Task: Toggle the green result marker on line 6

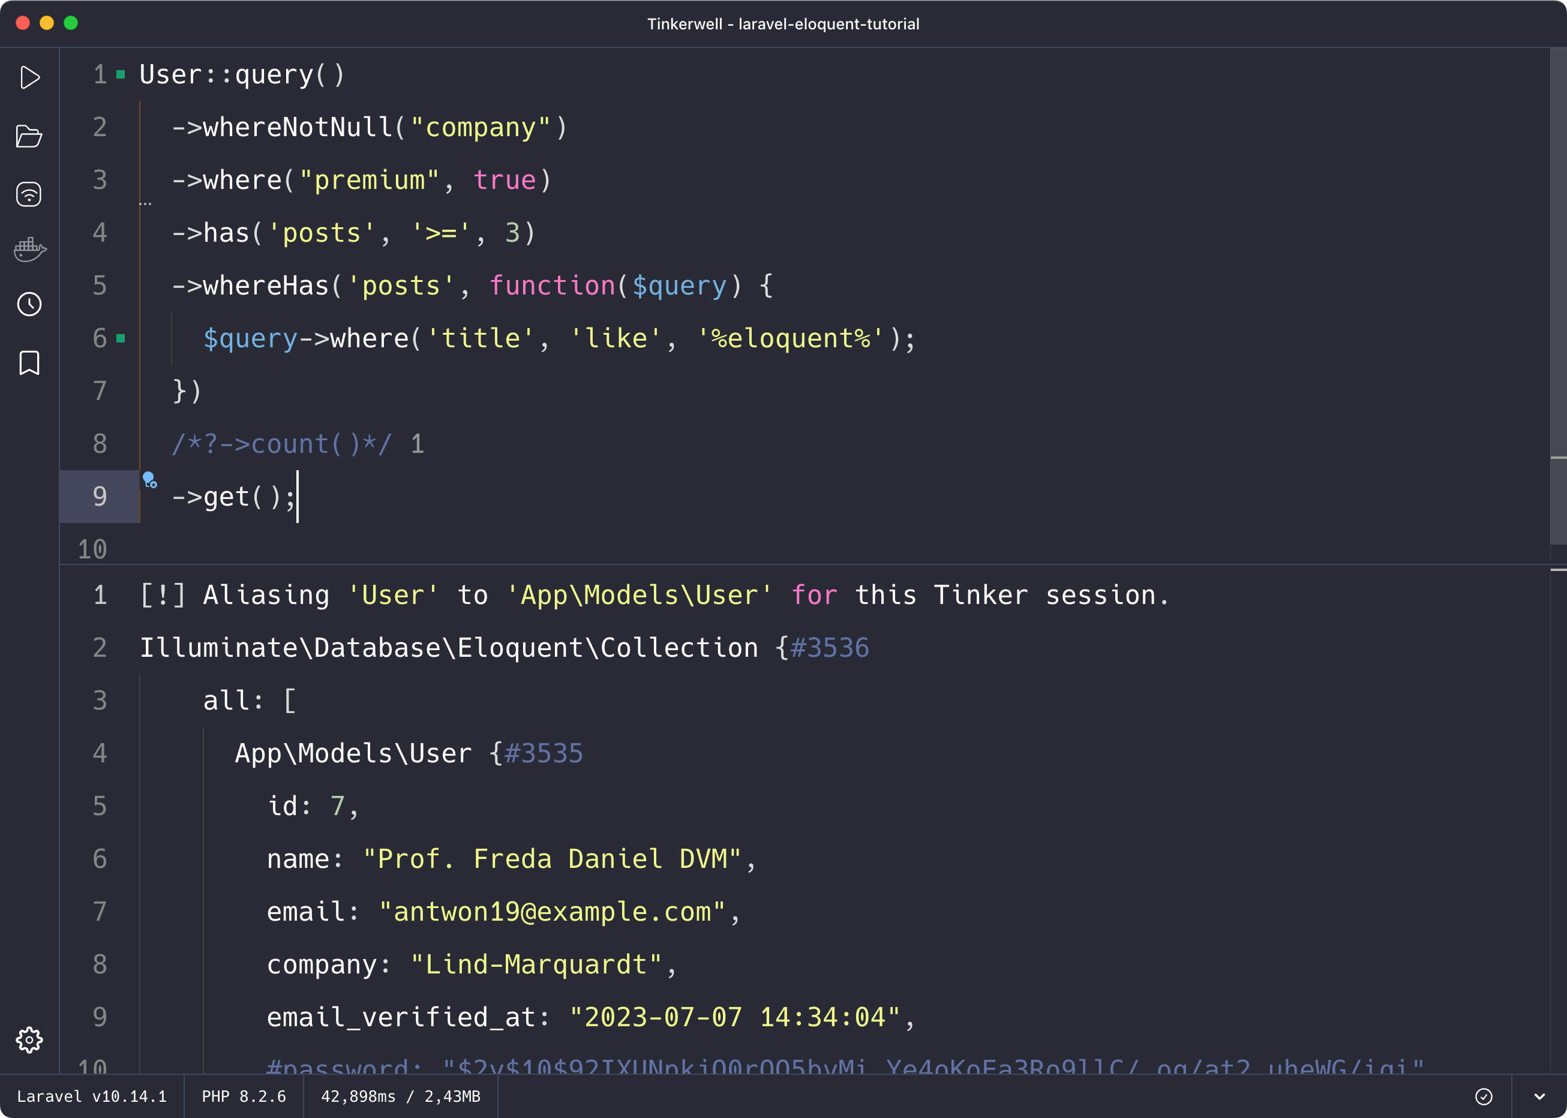Action: pyautogui.click(x=121, y=337)
